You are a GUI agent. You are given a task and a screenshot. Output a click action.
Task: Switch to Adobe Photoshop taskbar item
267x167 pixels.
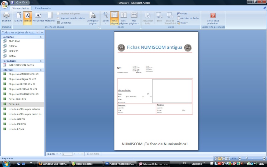point(120,164)
